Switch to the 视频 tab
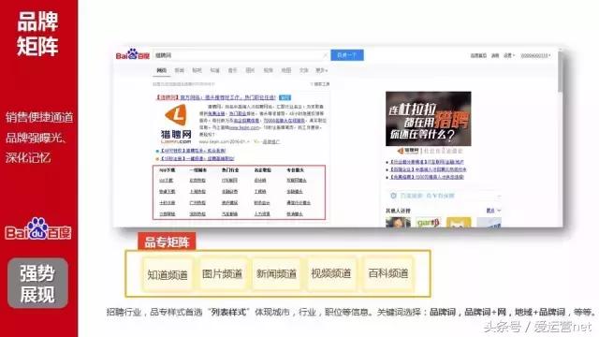Image resolution: width=599 pixels, height=337 pixels. tap(269, 70)
